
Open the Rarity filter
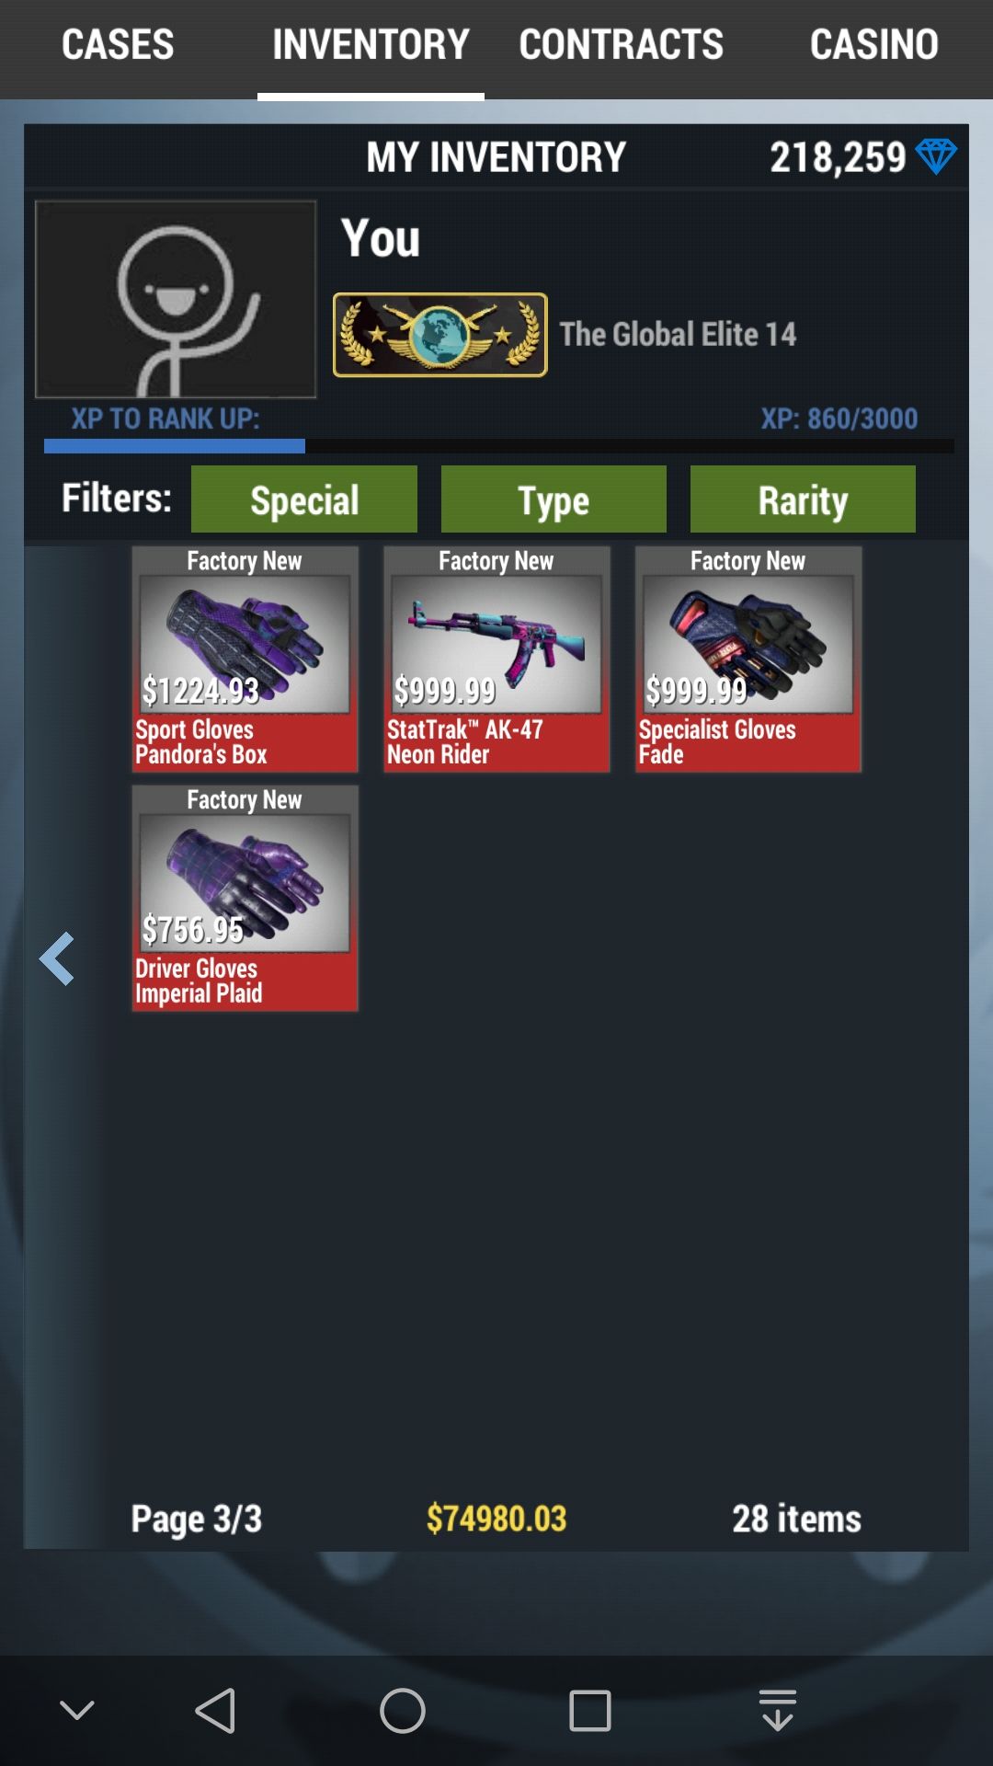click(803, 499)
